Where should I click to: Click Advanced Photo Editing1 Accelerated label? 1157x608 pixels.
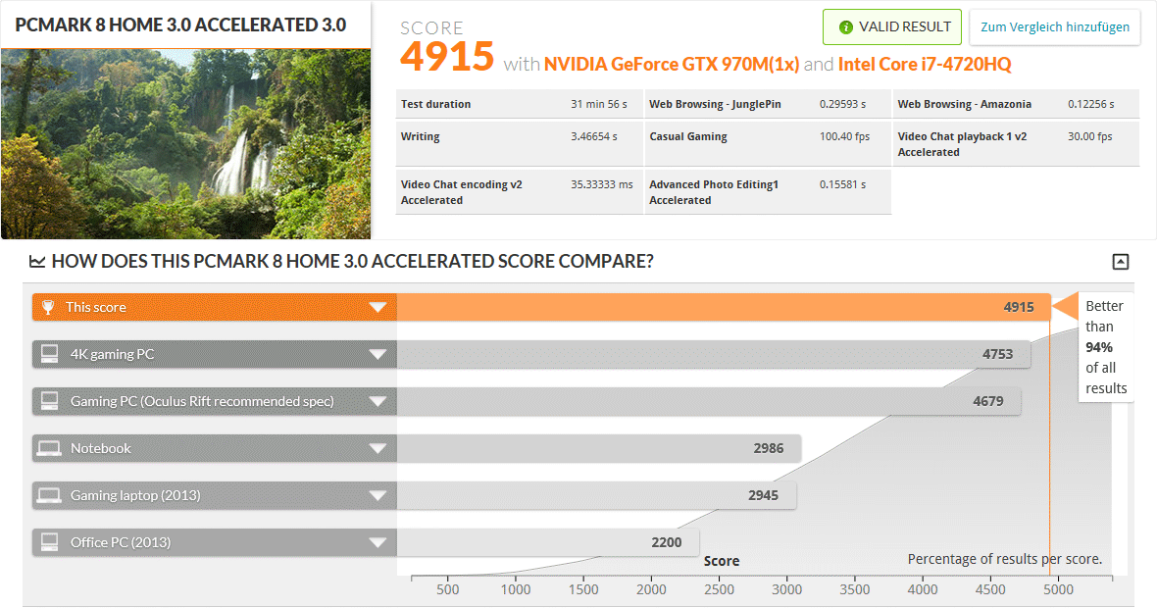click(x=714, y=192)
